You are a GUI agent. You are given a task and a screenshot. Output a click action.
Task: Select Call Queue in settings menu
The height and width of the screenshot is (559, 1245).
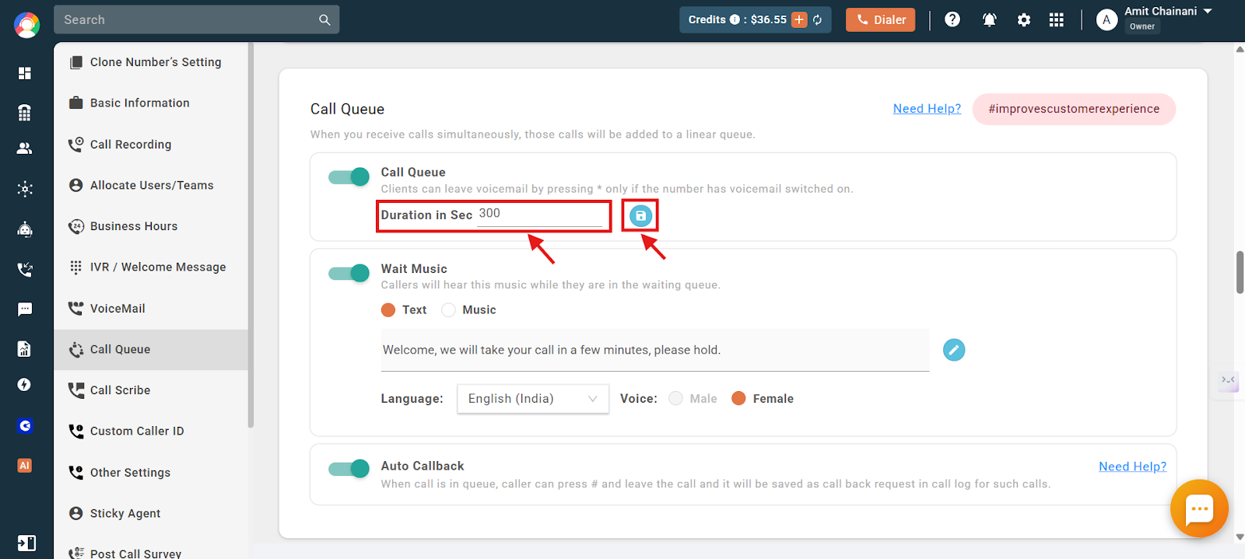(151, 350)
